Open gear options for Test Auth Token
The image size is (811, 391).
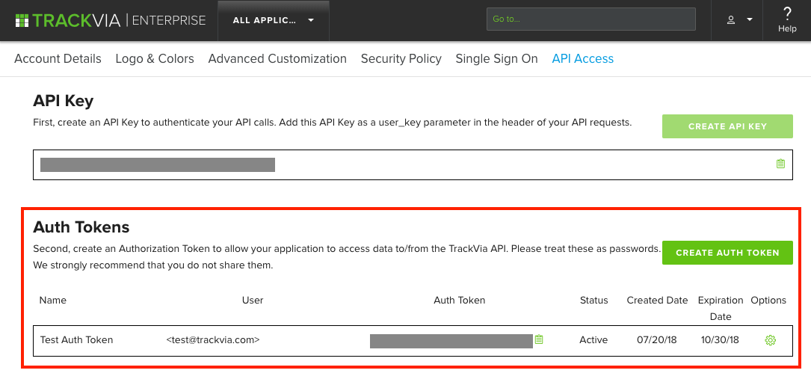tap(770, 340)
